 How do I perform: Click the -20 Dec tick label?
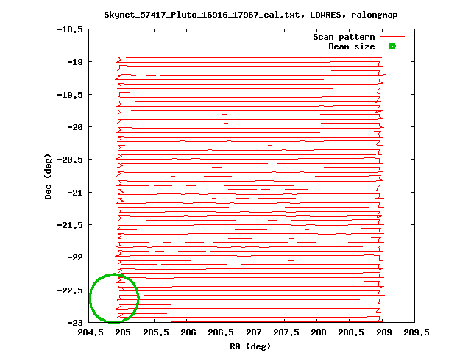[75, 127]
